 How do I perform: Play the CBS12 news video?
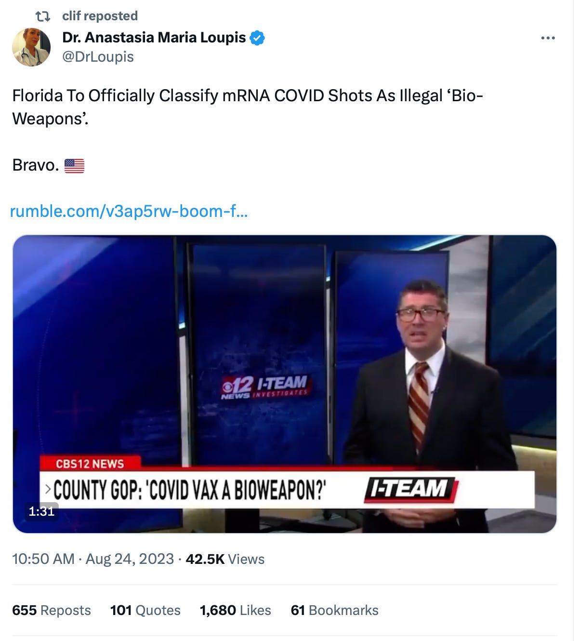coord(284,384)
